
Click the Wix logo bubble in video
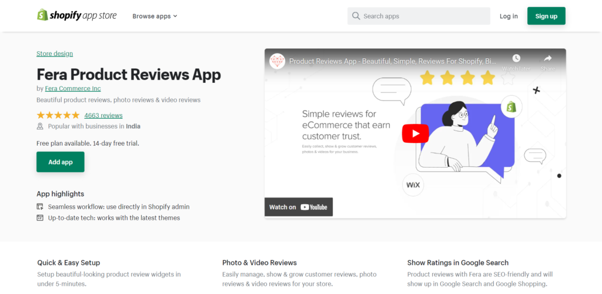pyautogui.click(x=413, y=185)
